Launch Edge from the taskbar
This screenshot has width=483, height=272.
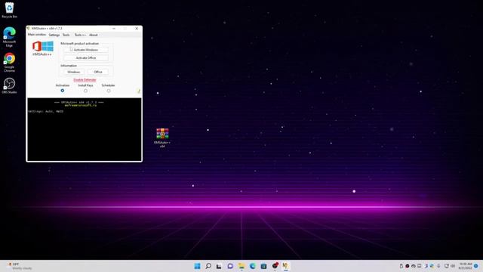tap(252, 266)
